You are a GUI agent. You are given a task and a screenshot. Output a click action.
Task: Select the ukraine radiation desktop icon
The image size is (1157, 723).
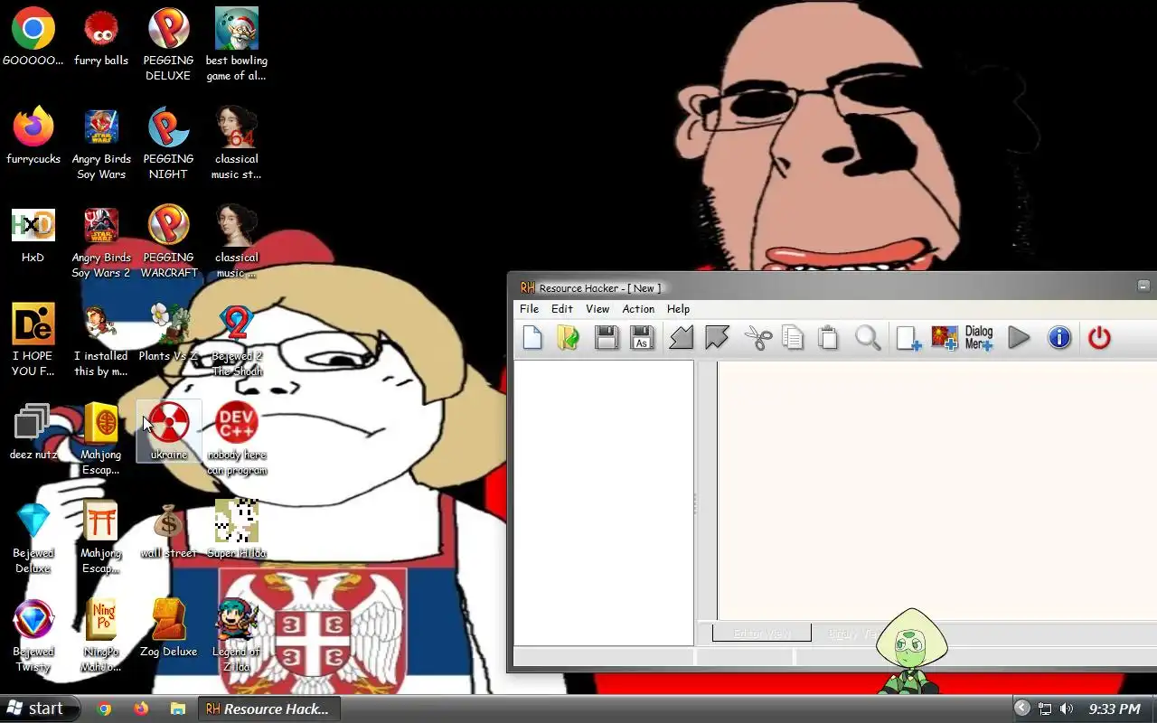click(x=168, y=432)
